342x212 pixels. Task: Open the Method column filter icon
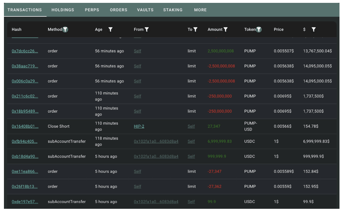coord(65,29)
